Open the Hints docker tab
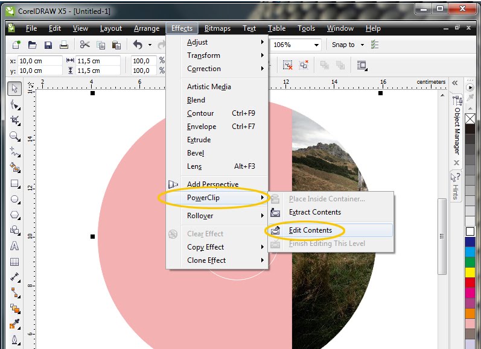Viewport: 481px width, 349px height. 456,186
